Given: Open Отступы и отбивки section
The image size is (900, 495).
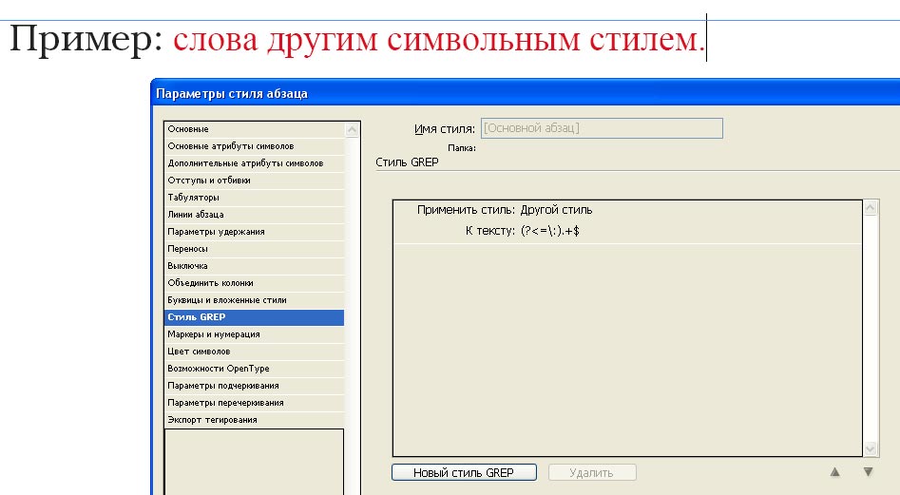Looking at the screenshot, I should [255, 181].
